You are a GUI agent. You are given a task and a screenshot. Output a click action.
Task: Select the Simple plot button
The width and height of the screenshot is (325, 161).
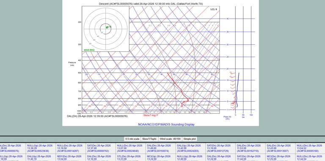pos(190,139)
